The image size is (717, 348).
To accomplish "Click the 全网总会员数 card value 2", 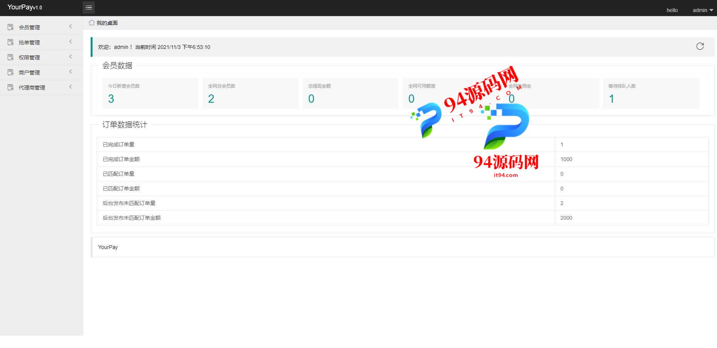I will [211, 99].
